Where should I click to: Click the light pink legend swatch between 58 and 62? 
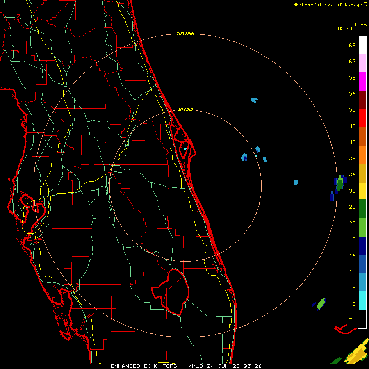click(x=362, y=63)
